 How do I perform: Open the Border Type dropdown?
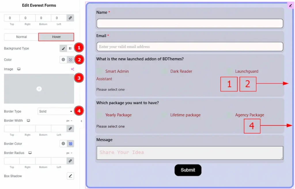coord(56,111)
